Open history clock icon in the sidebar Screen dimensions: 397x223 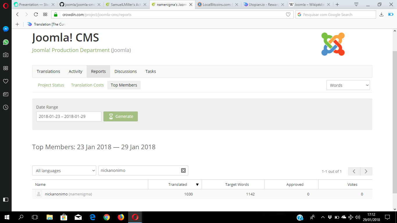pyautogui.click(x=6, y=107)
